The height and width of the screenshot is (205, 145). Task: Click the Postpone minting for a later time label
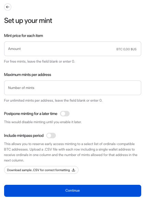click(31, 114)
